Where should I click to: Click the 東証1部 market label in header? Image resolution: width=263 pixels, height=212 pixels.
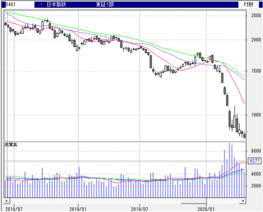point(105,4)
